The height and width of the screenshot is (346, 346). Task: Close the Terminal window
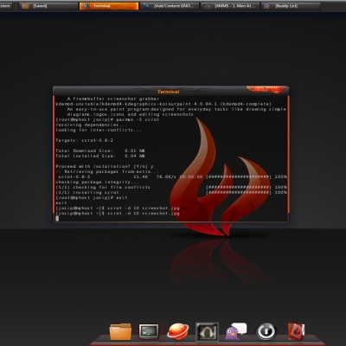pyautogui.click(x=279, y=89)
